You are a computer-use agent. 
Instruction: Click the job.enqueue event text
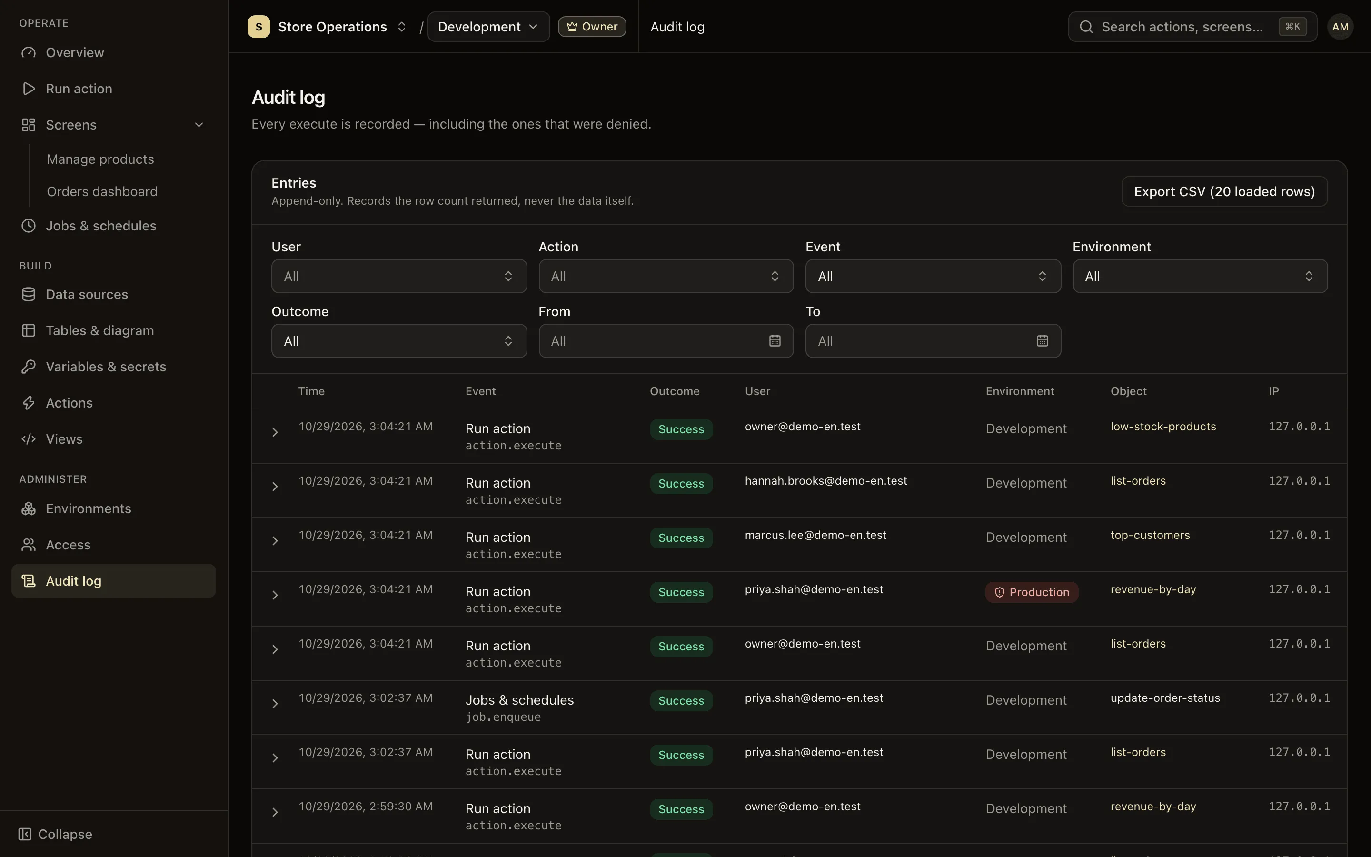pyautogui.click(x=503, y=717)
